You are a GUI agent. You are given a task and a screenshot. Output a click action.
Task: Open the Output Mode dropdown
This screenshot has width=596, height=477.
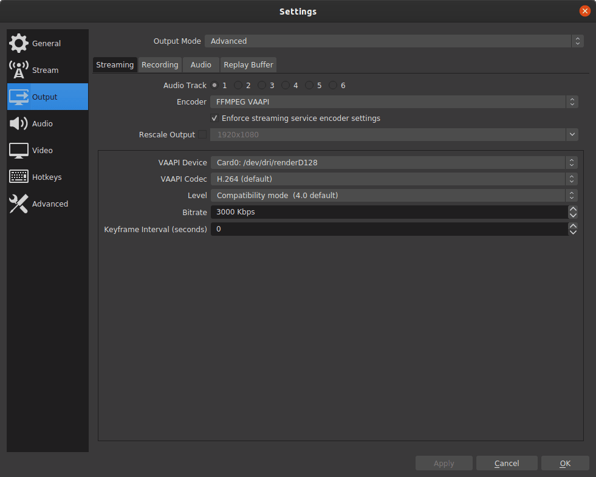click(x=394, y=41)
